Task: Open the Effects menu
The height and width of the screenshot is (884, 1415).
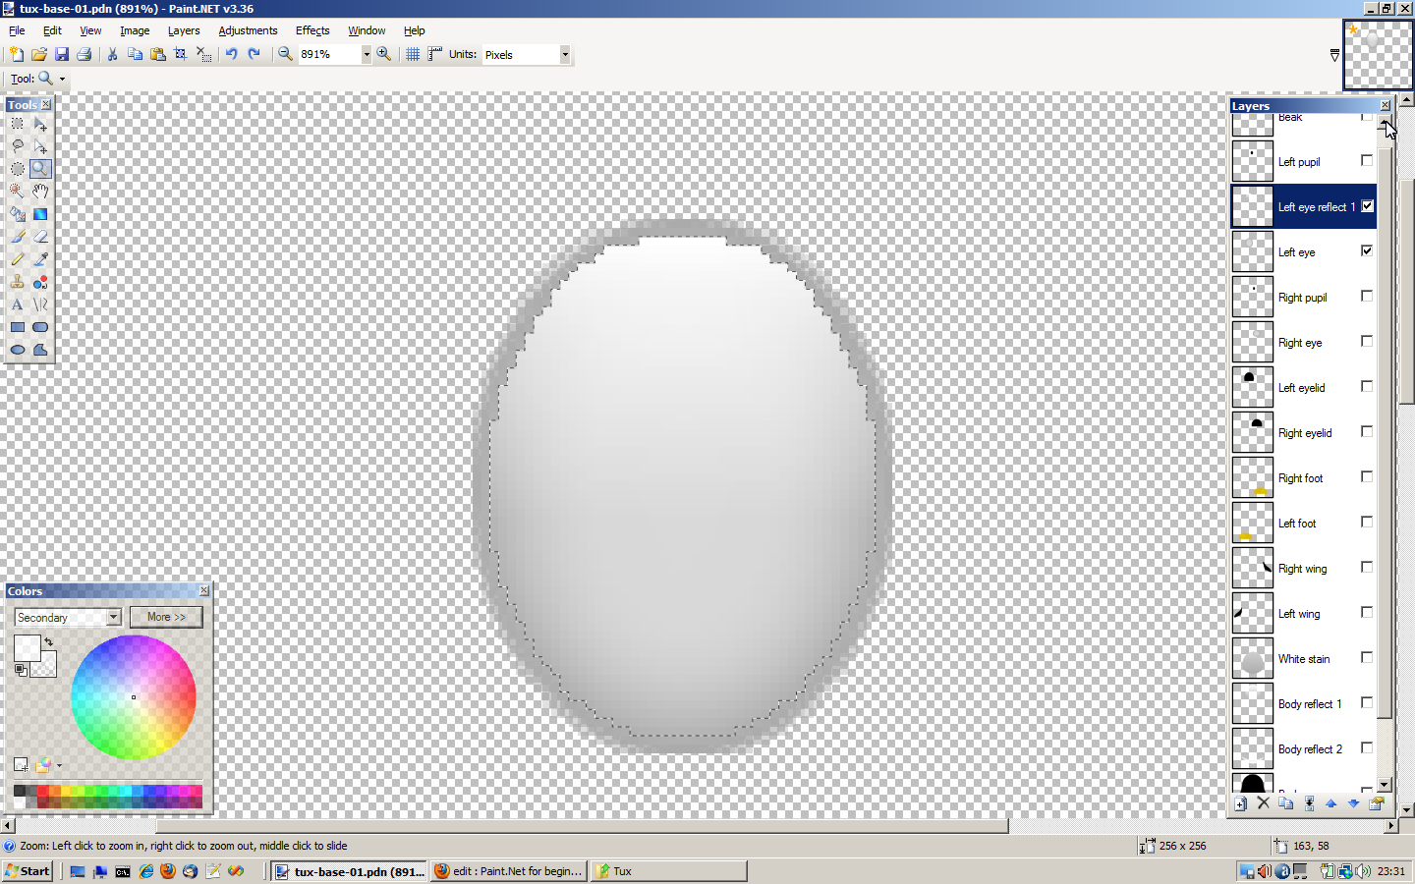Action: coord(312,30)
